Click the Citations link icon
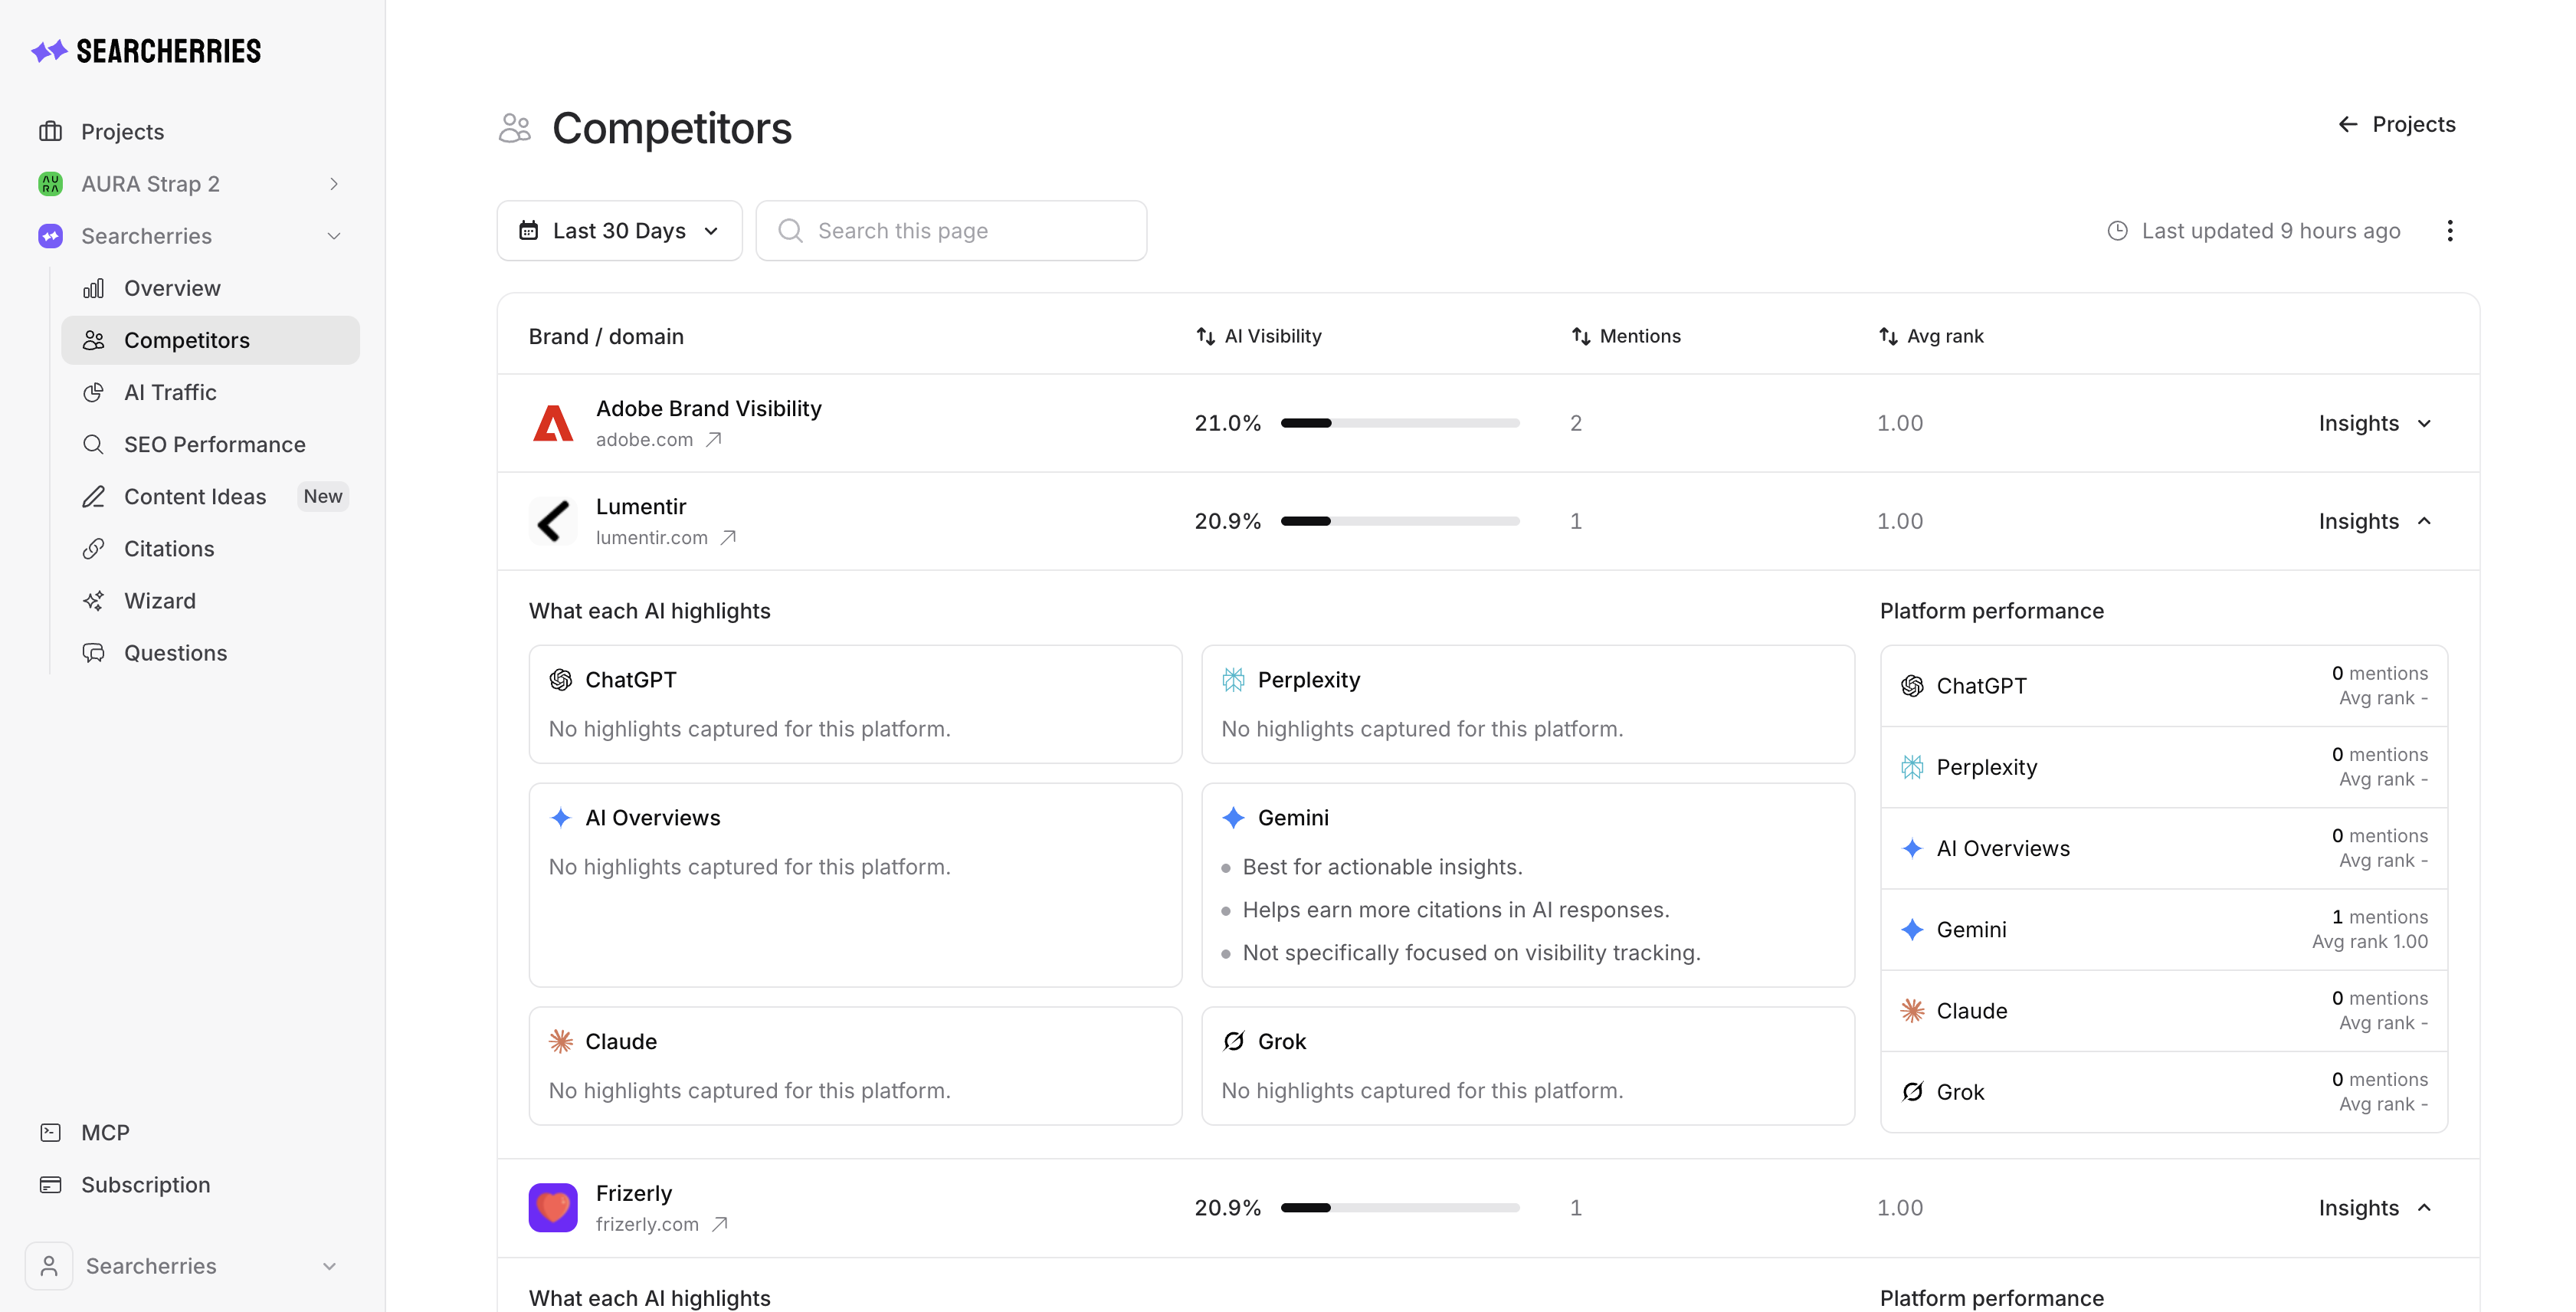This screenshot has height=1312, width=2576. click(93, 548)
